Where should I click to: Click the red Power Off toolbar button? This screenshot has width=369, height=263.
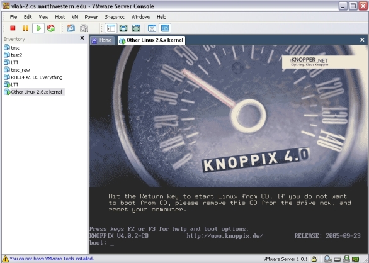pyautogui.click(x=13, y=28)
